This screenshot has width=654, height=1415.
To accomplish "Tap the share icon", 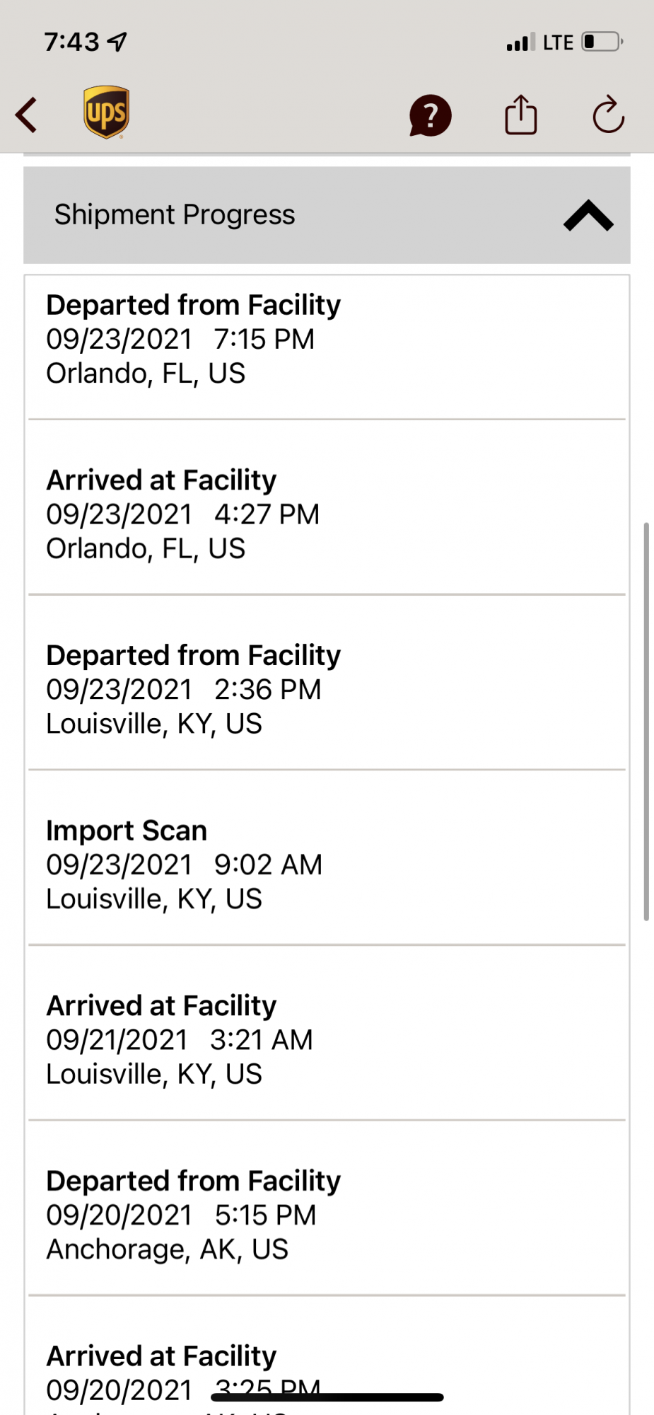I will tap(521, 115).
